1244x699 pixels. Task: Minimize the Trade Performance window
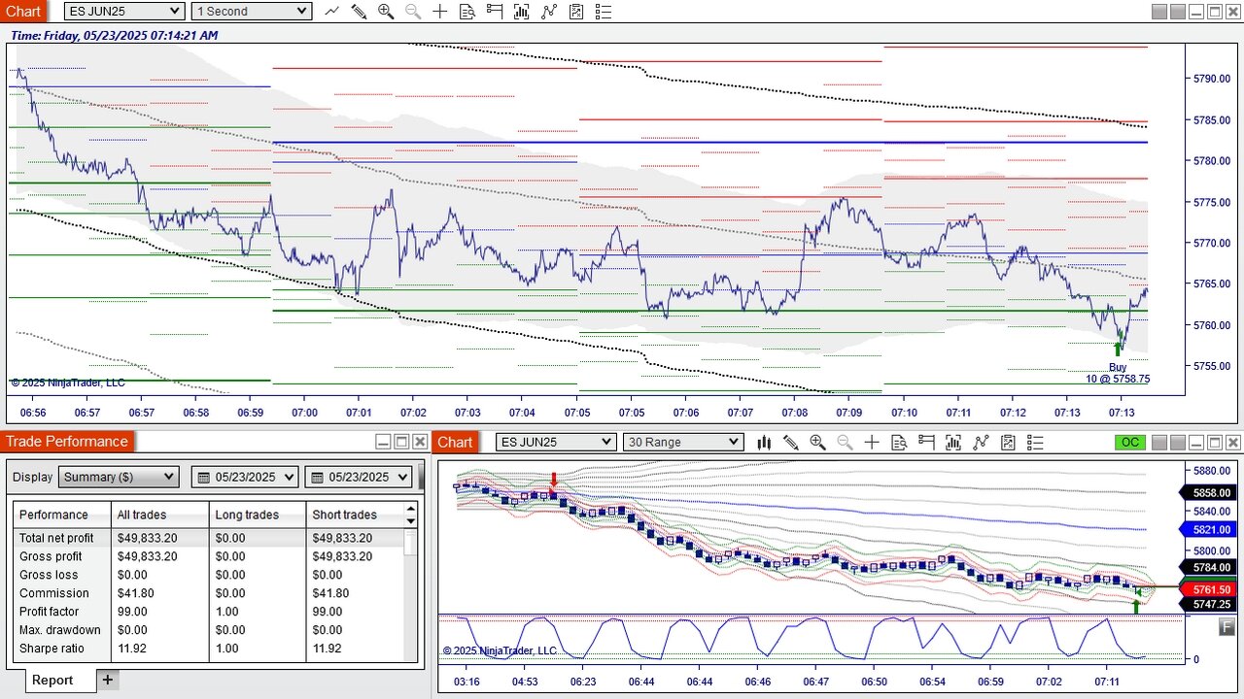tap(383, 442)
